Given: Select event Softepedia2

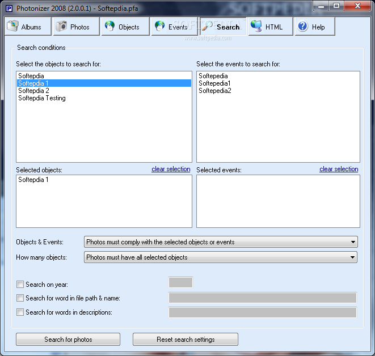Looking at the screenshot, I should pos(278,91).
